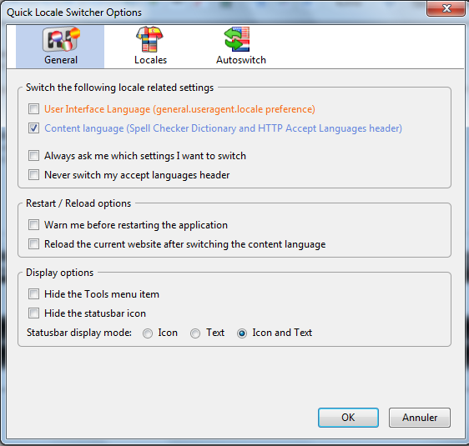Enable Always ask me which settings checkbox

(34, 156)
